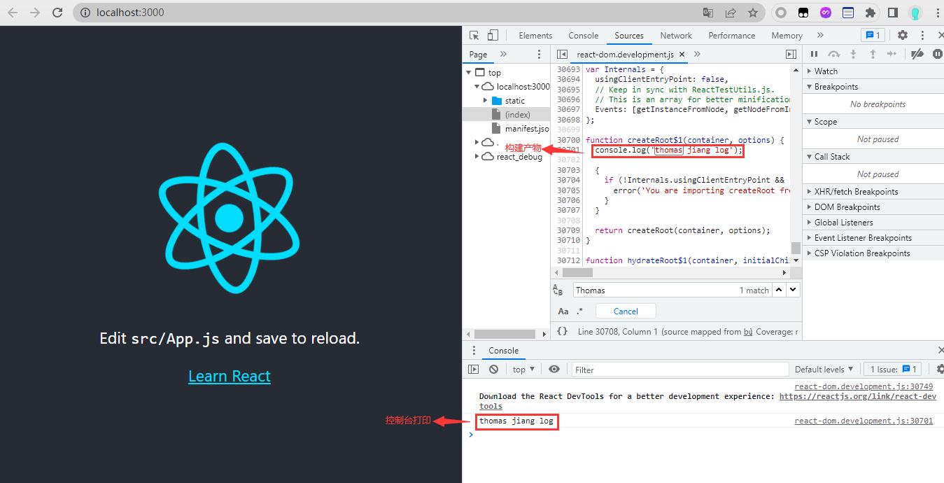944x483 pixels.
Task: Select the Page tab in navigator
Action: (479, 54)
